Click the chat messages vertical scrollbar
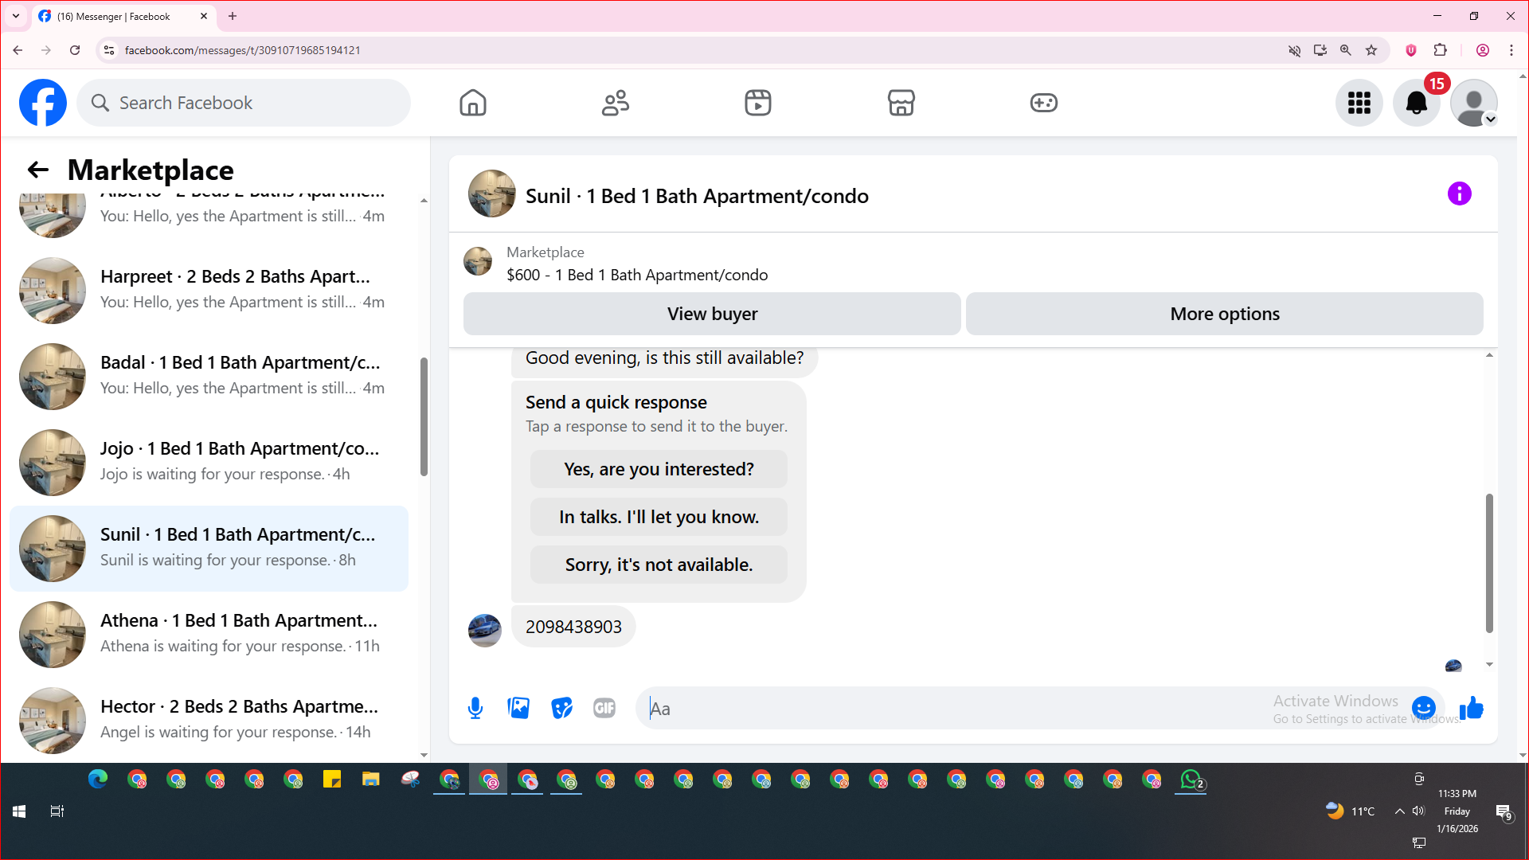The image size is (1529, 860). point(1488,563)
